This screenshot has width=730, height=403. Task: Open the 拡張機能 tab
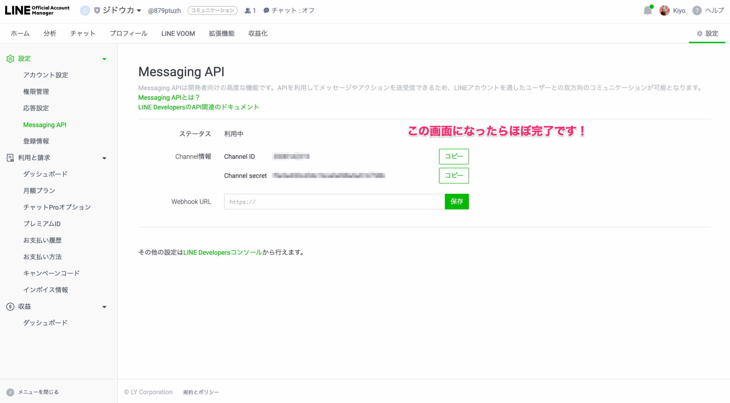coord(222,33)
